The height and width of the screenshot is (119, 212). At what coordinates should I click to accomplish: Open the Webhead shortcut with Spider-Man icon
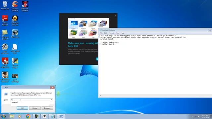[x=25, y=6]
